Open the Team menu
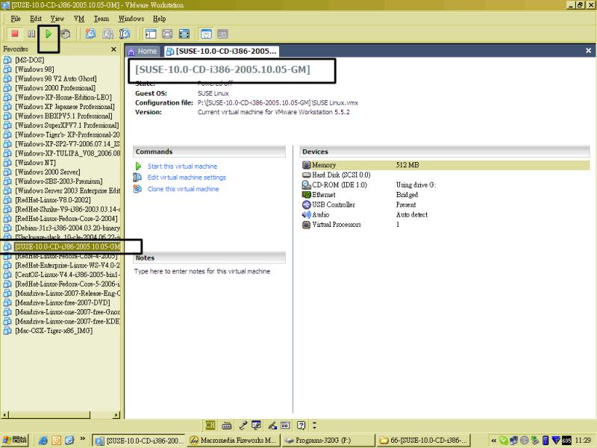 [101, 19]
